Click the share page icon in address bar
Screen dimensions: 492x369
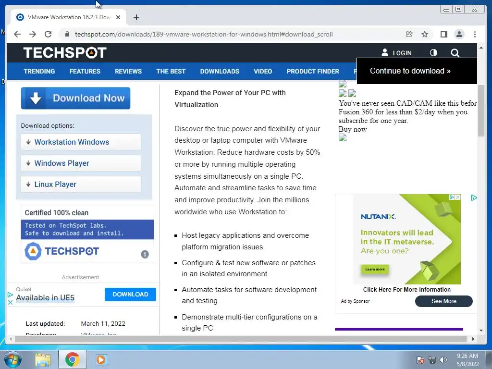coord(409,34)
